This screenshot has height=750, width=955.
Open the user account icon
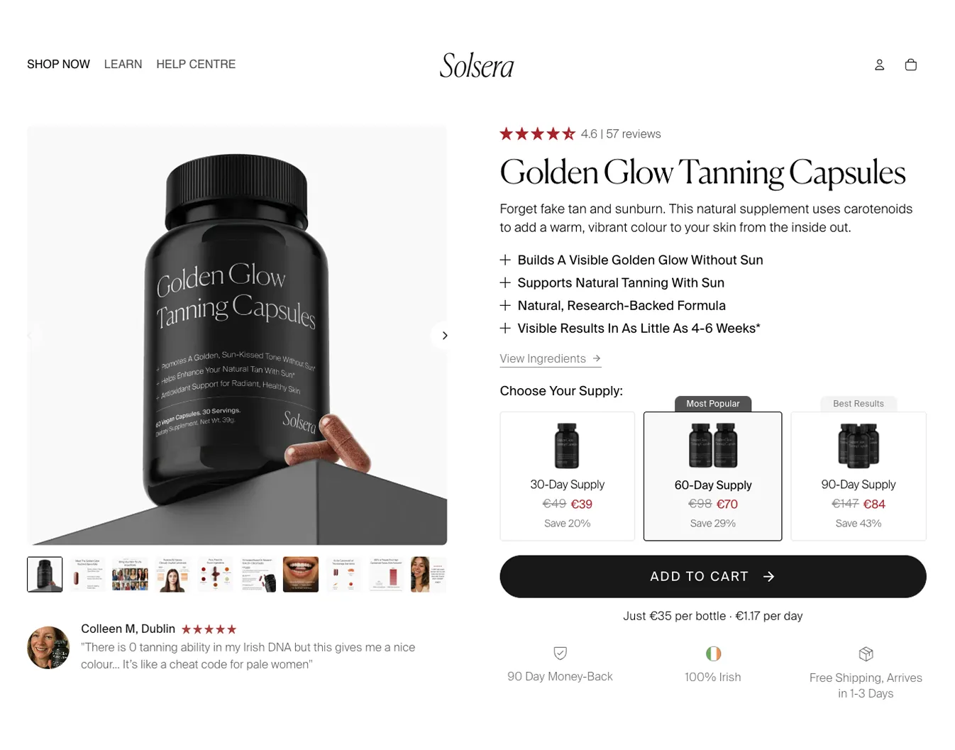tap(879, 65)
